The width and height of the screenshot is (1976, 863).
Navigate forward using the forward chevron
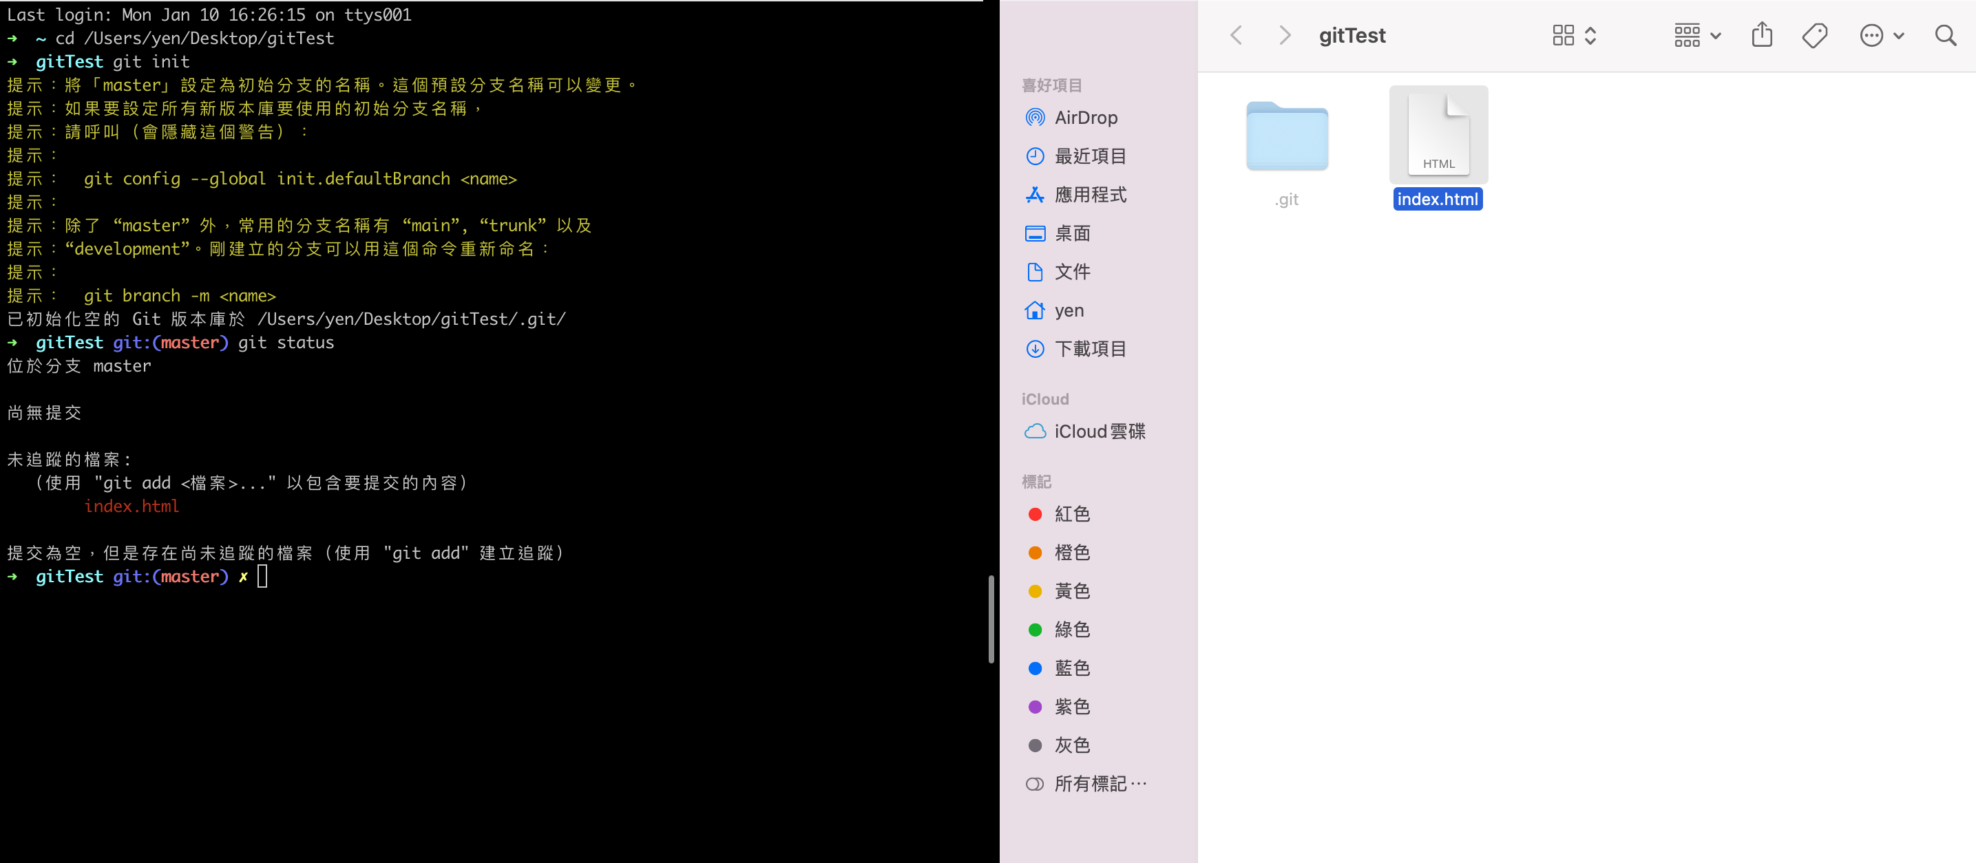click(x=1285, y=34)
